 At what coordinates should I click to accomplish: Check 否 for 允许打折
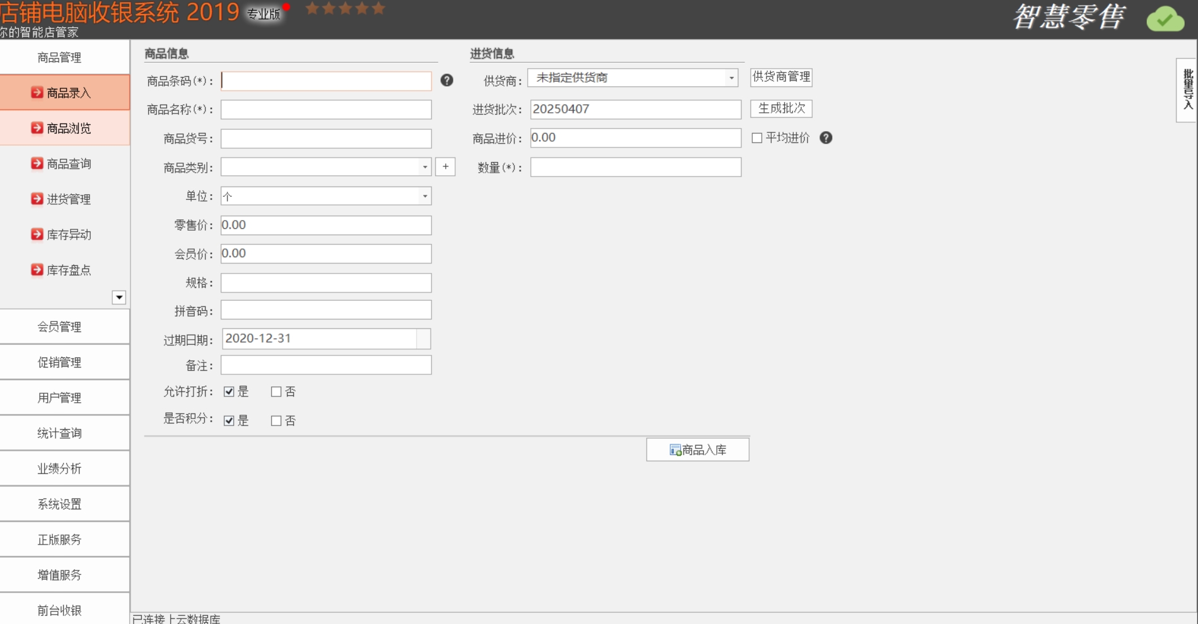point(276,392)
